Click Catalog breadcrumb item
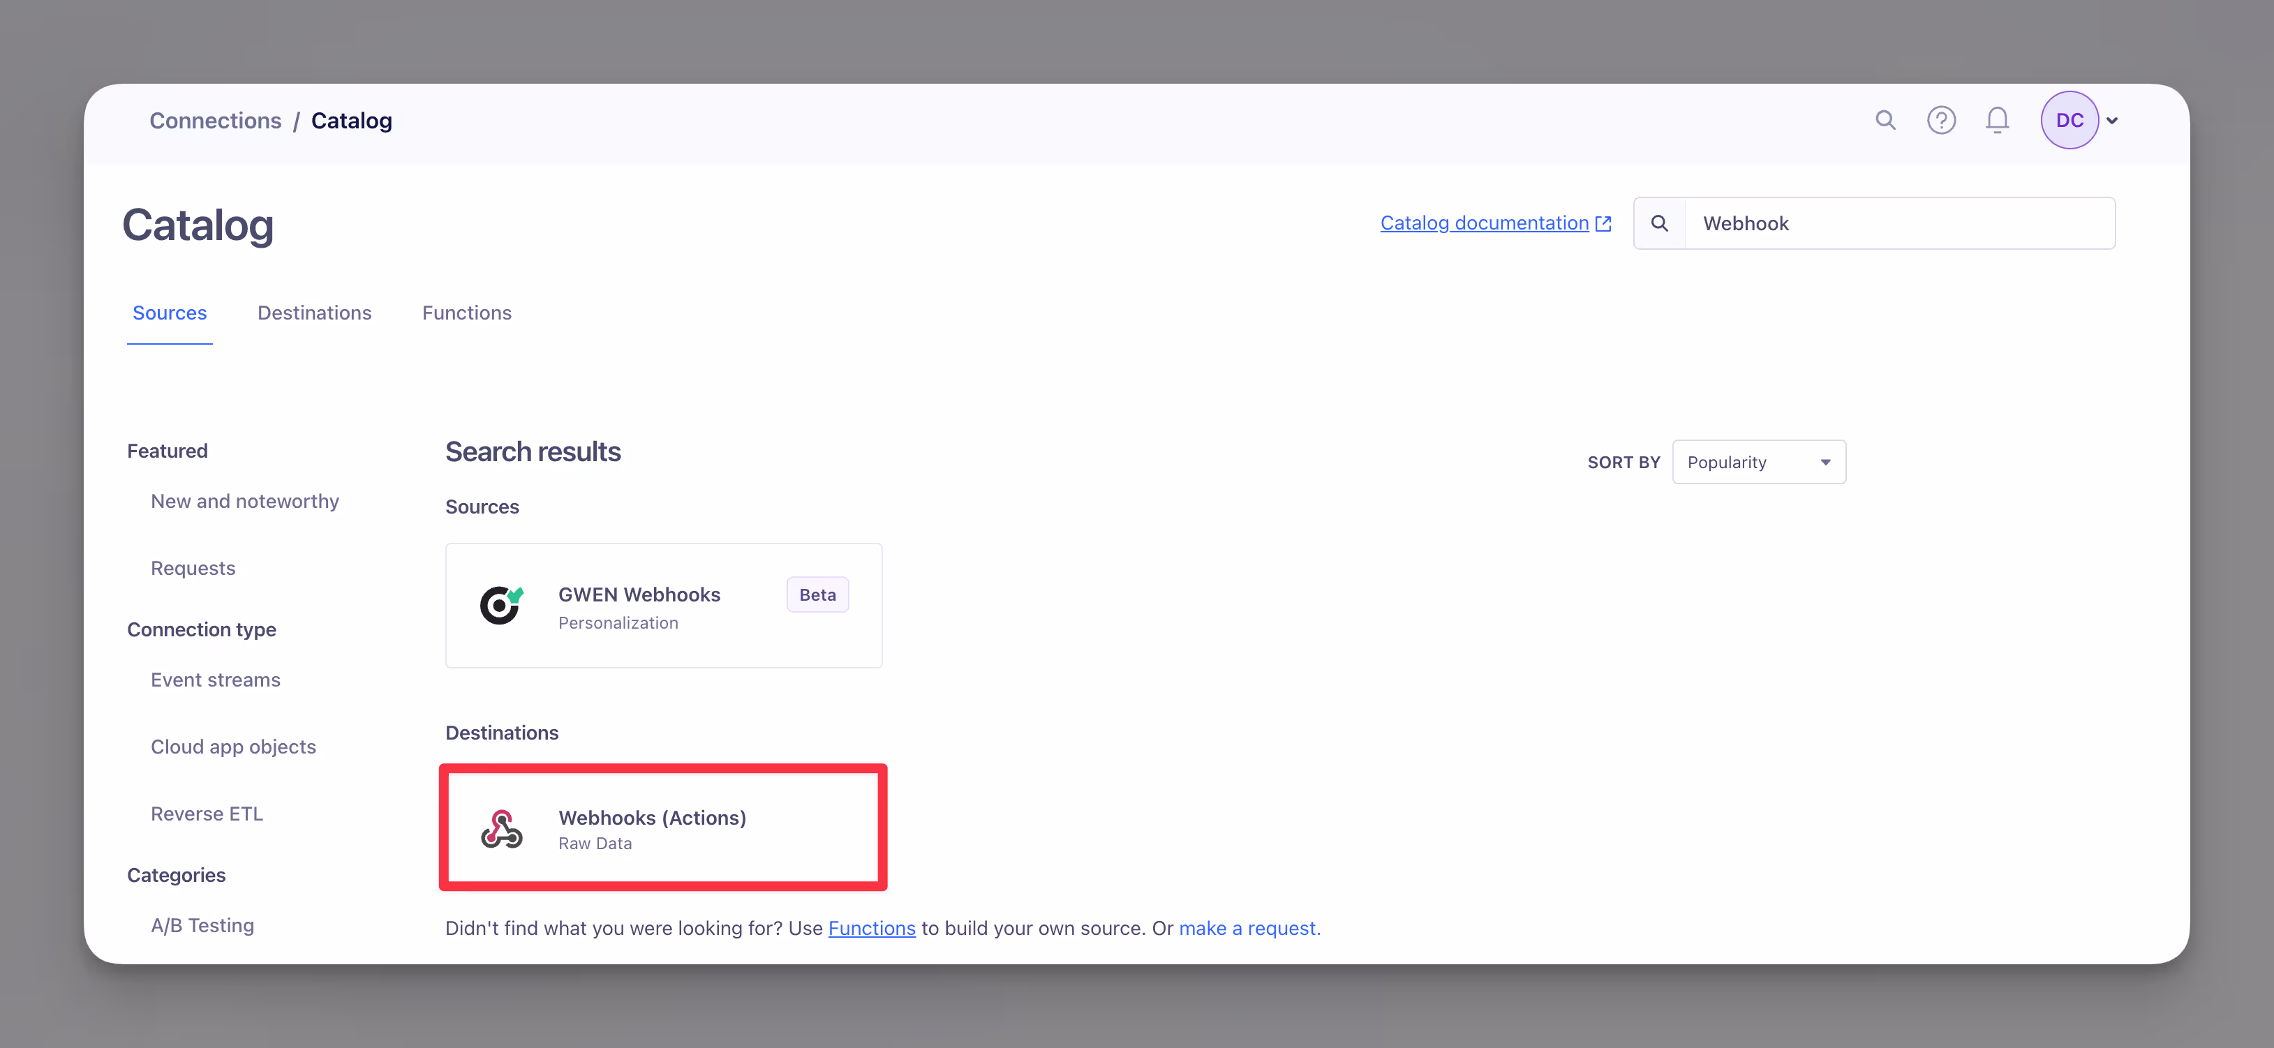Image resolution: width=2274 pixels, height=1048 pixels. tap(351, 121)
